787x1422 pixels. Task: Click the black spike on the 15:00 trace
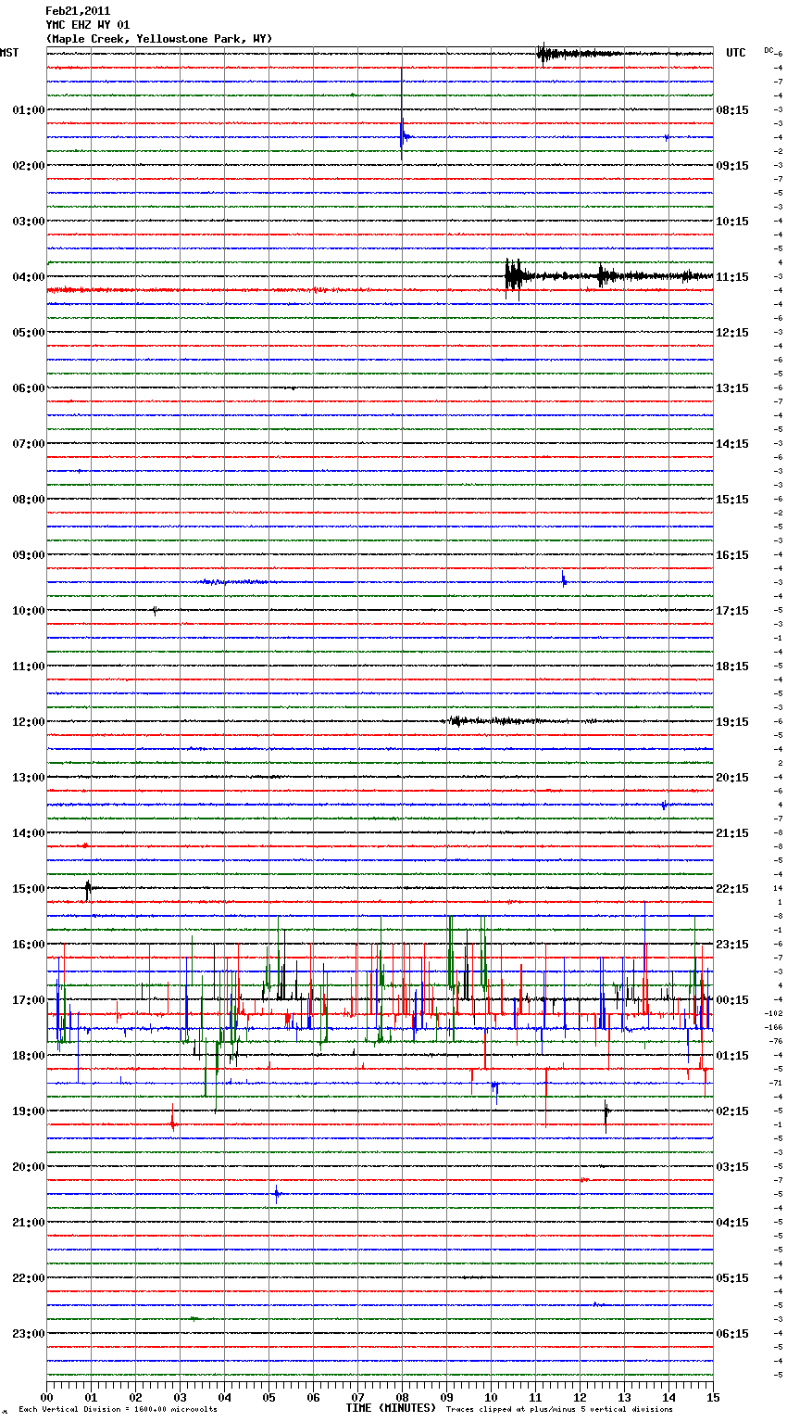click(x=88, y=889)
